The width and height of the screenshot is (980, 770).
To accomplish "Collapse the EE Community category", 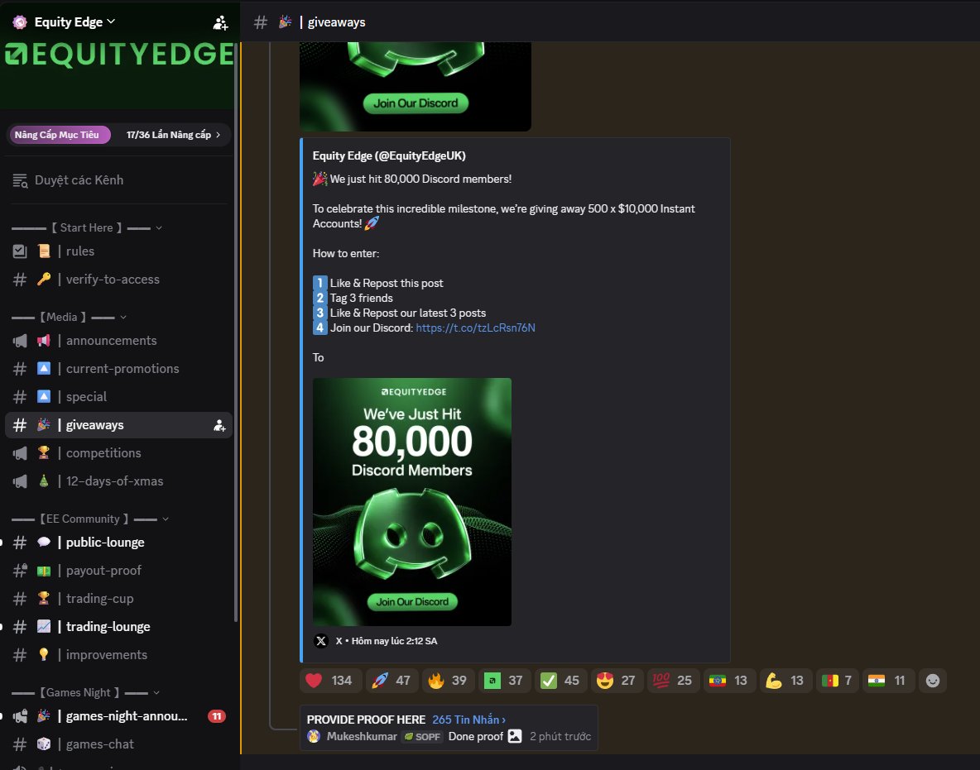I will pos(90,519).
